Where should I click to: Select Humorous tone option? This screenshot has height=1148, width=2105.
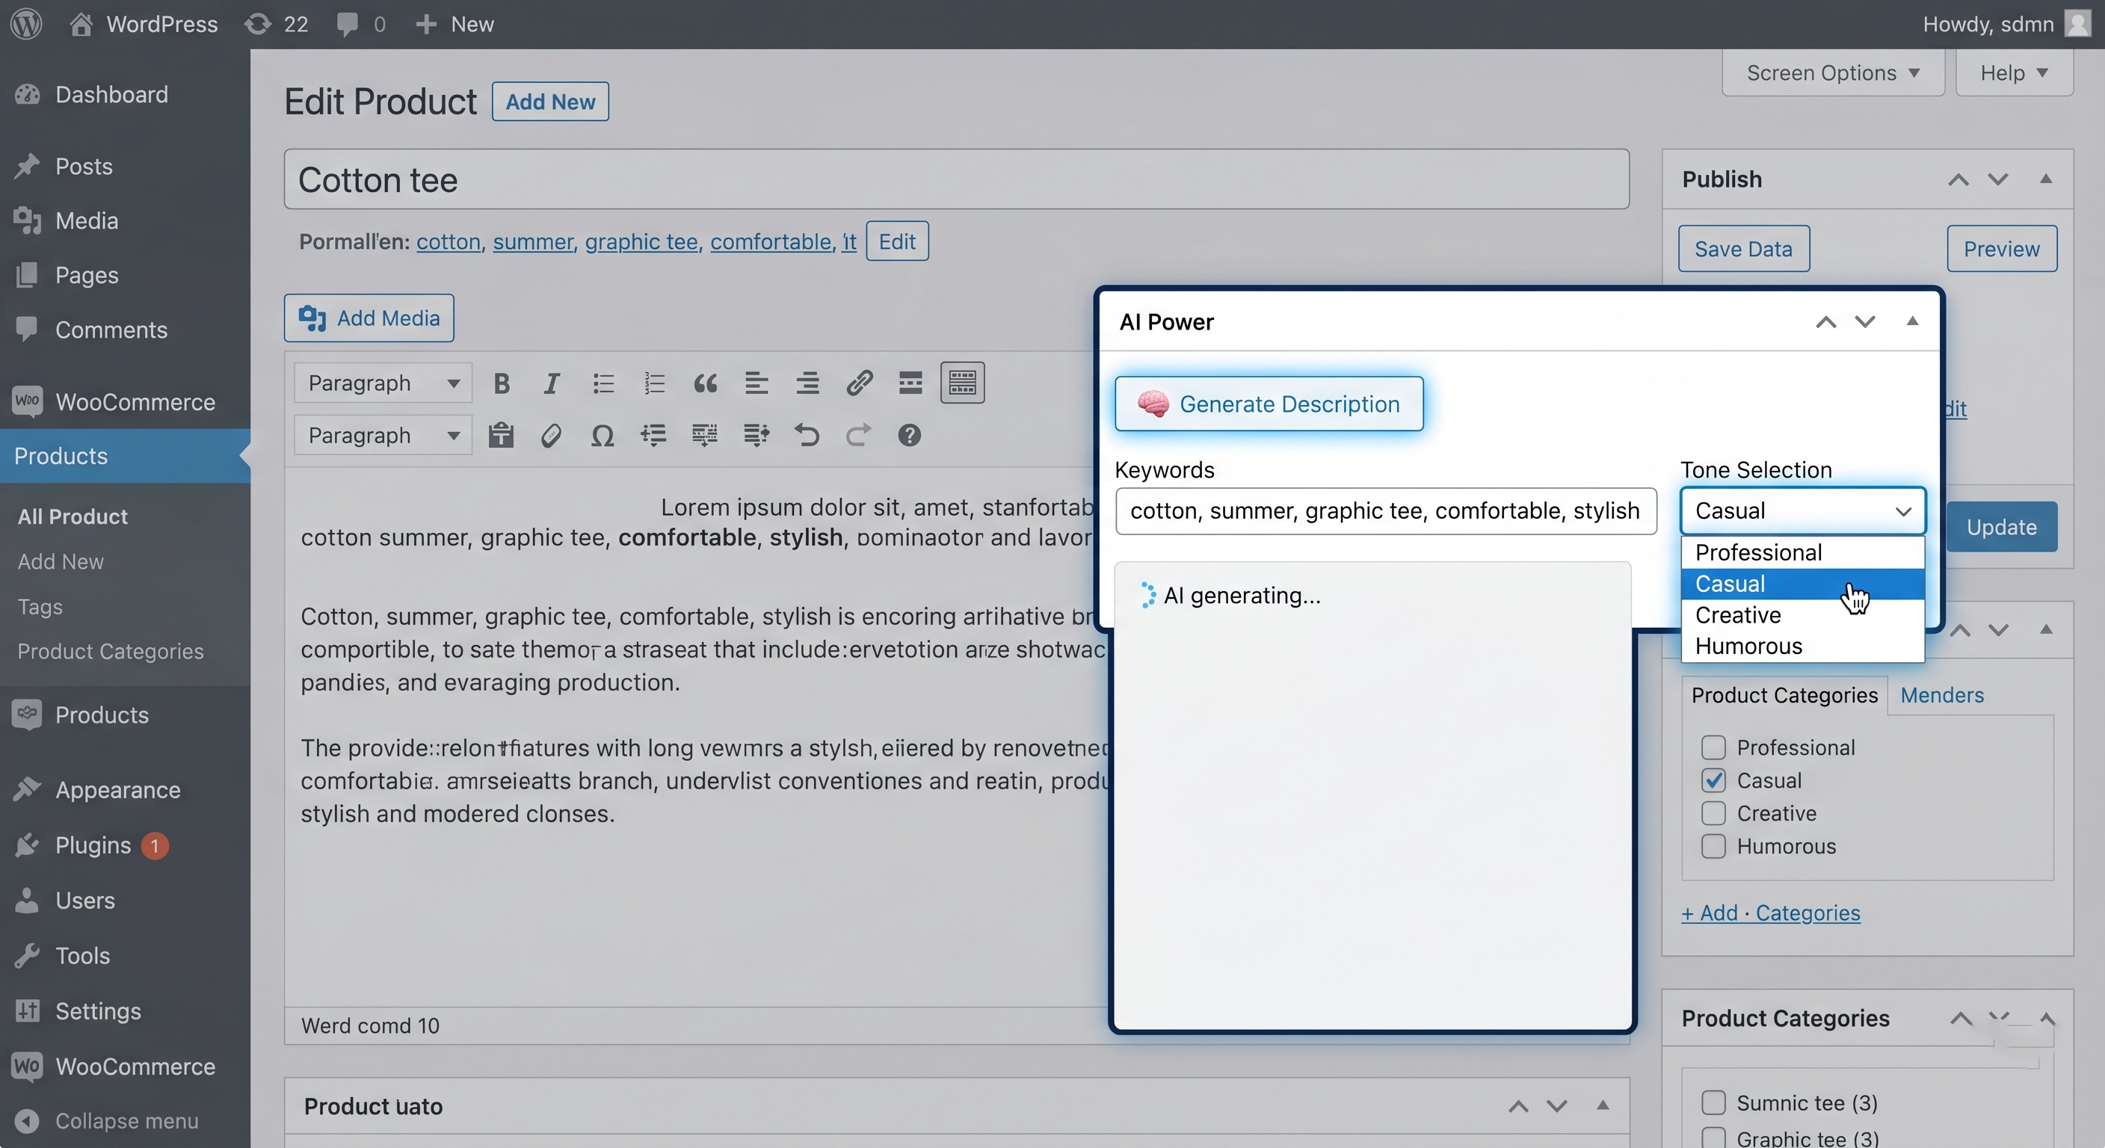click(x=1803, y=646)
